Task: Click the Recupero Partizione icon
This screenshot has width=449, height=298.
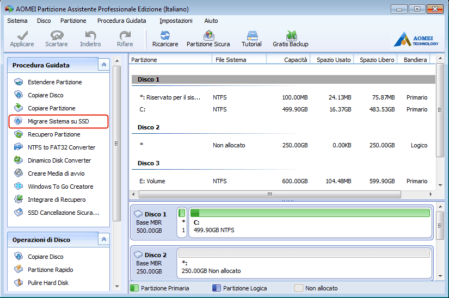Action: click(x=19, y=134)
